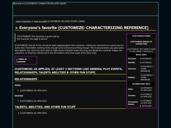The image size is (171, 128).
Task: Click the Enemies label in infobox
Action: tap(132, 95)
